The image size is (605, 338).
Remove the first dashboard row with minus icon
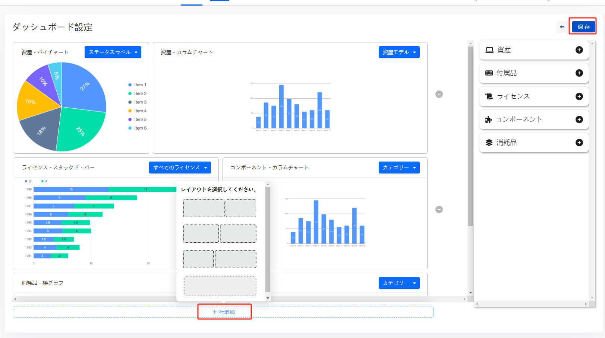(x=439, y=94)
